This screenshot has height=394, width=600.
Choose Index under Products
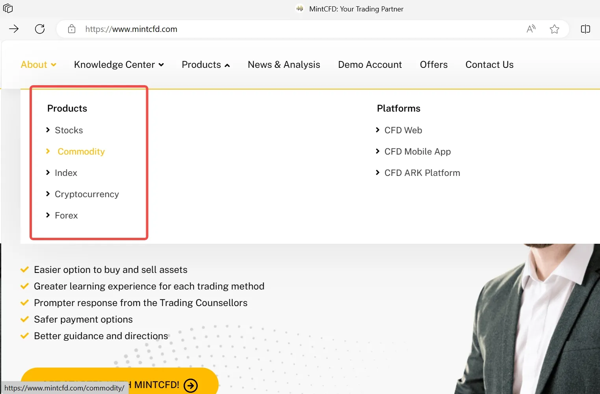66,173
